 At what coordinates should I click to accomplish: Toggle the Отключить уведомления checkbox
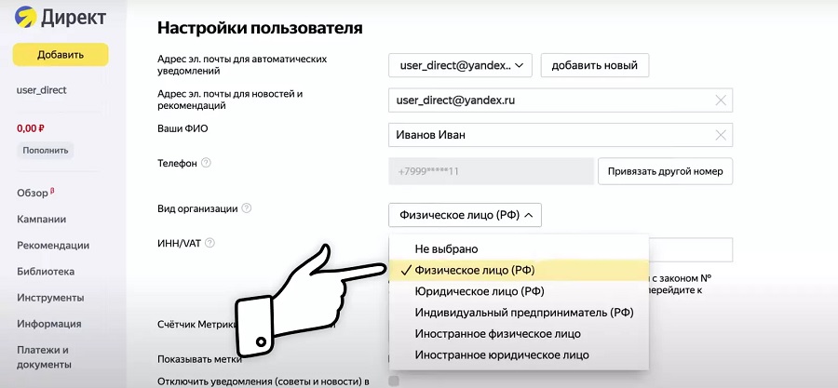click(394, 381)
